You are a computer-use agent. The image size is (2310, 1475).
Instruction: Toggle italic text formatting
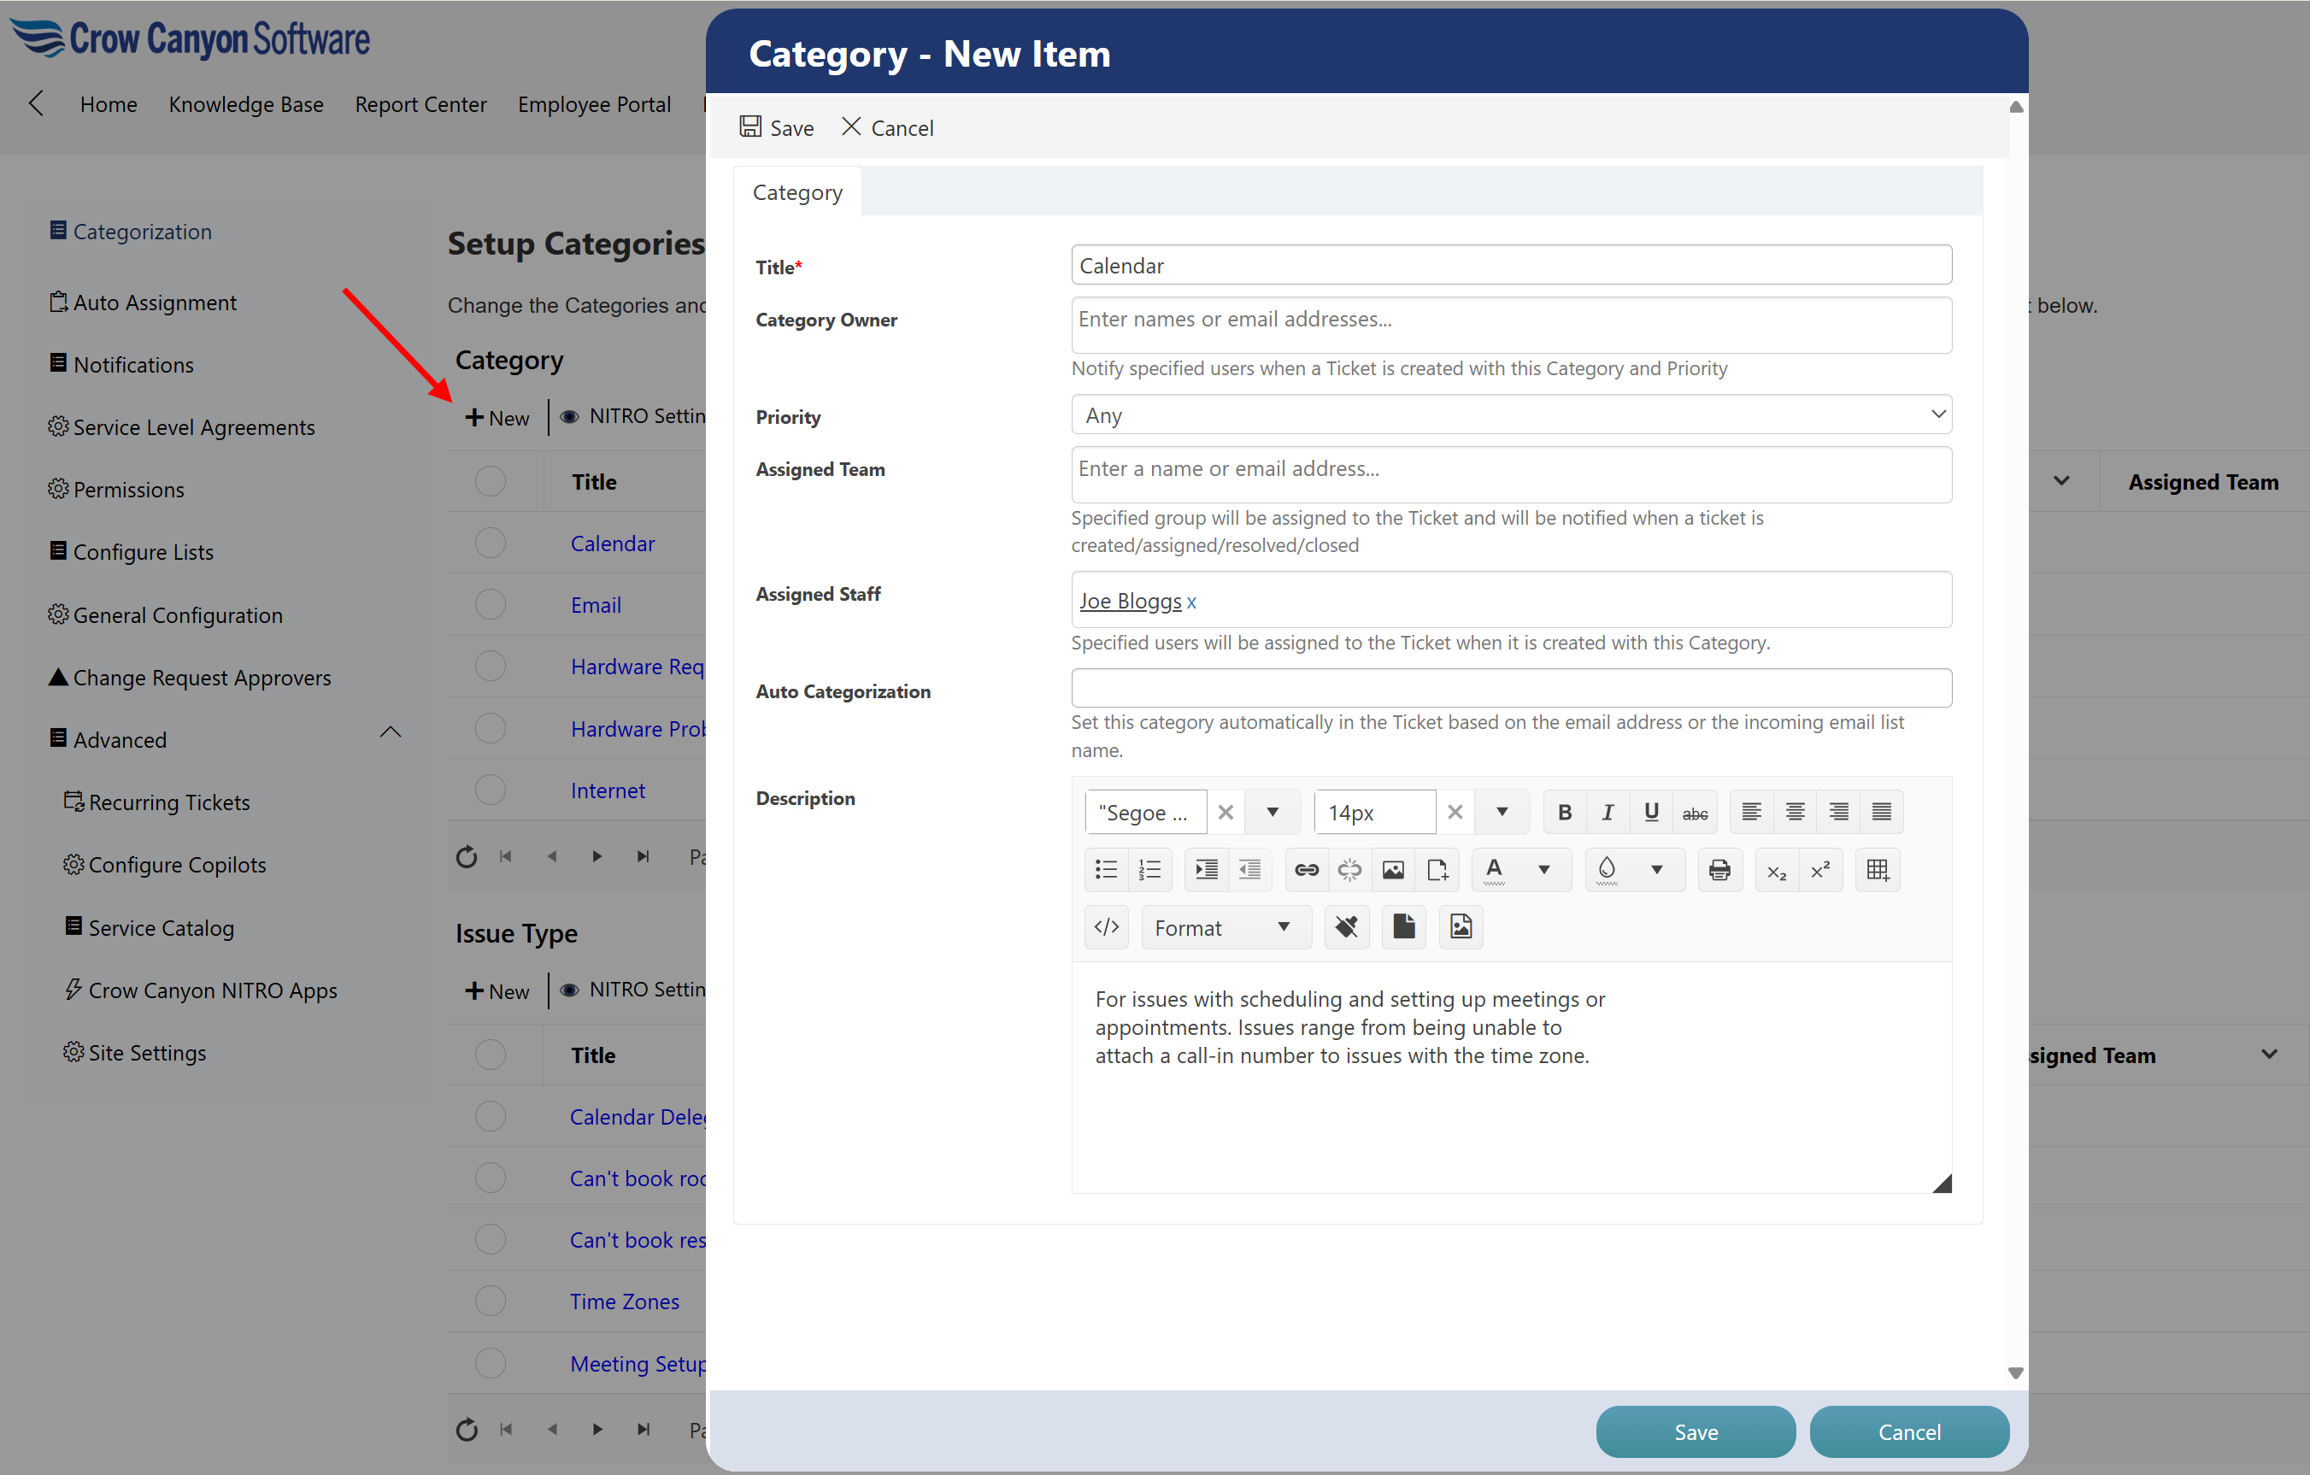tap(1607, 813)
